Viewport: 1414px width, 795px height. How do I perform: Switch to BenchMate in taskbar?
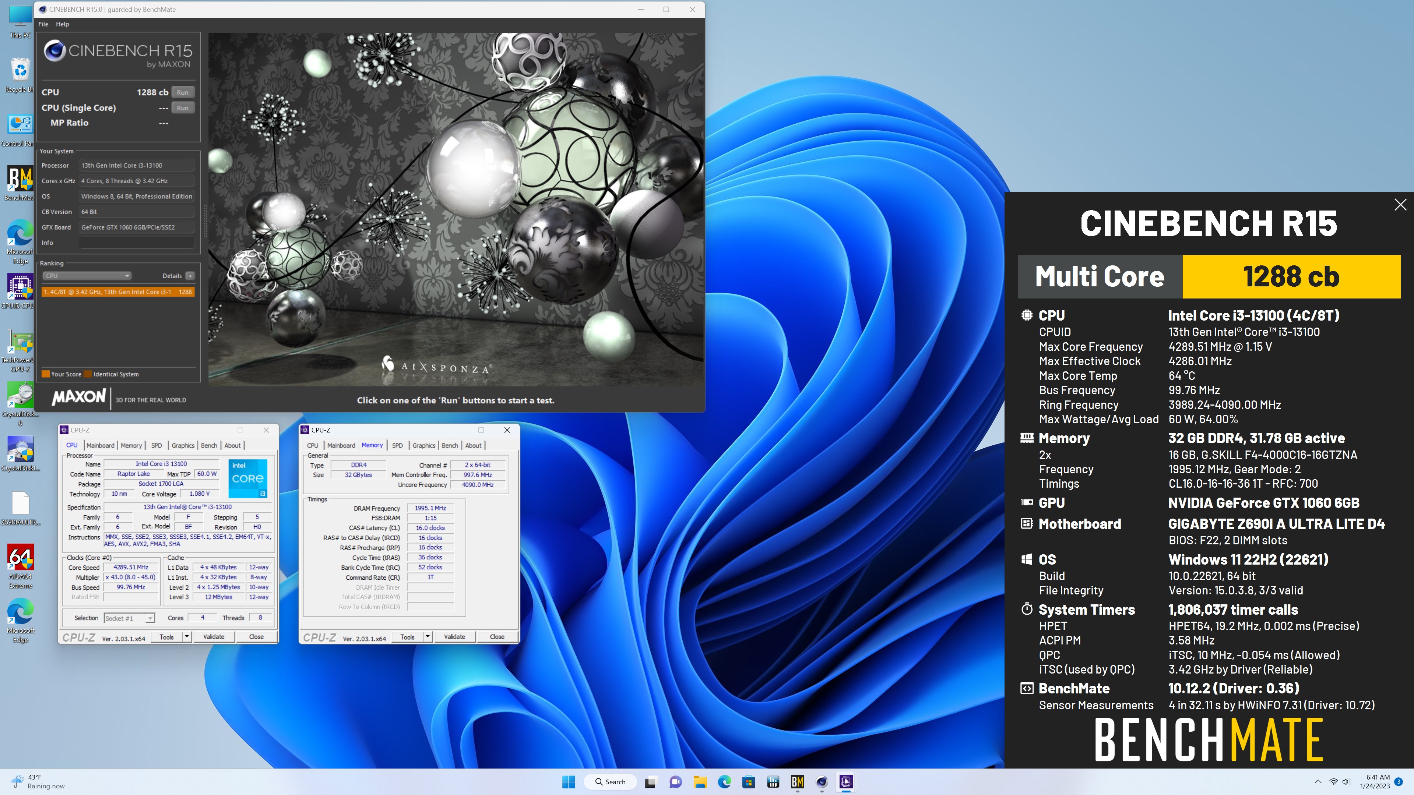point(798,782)
